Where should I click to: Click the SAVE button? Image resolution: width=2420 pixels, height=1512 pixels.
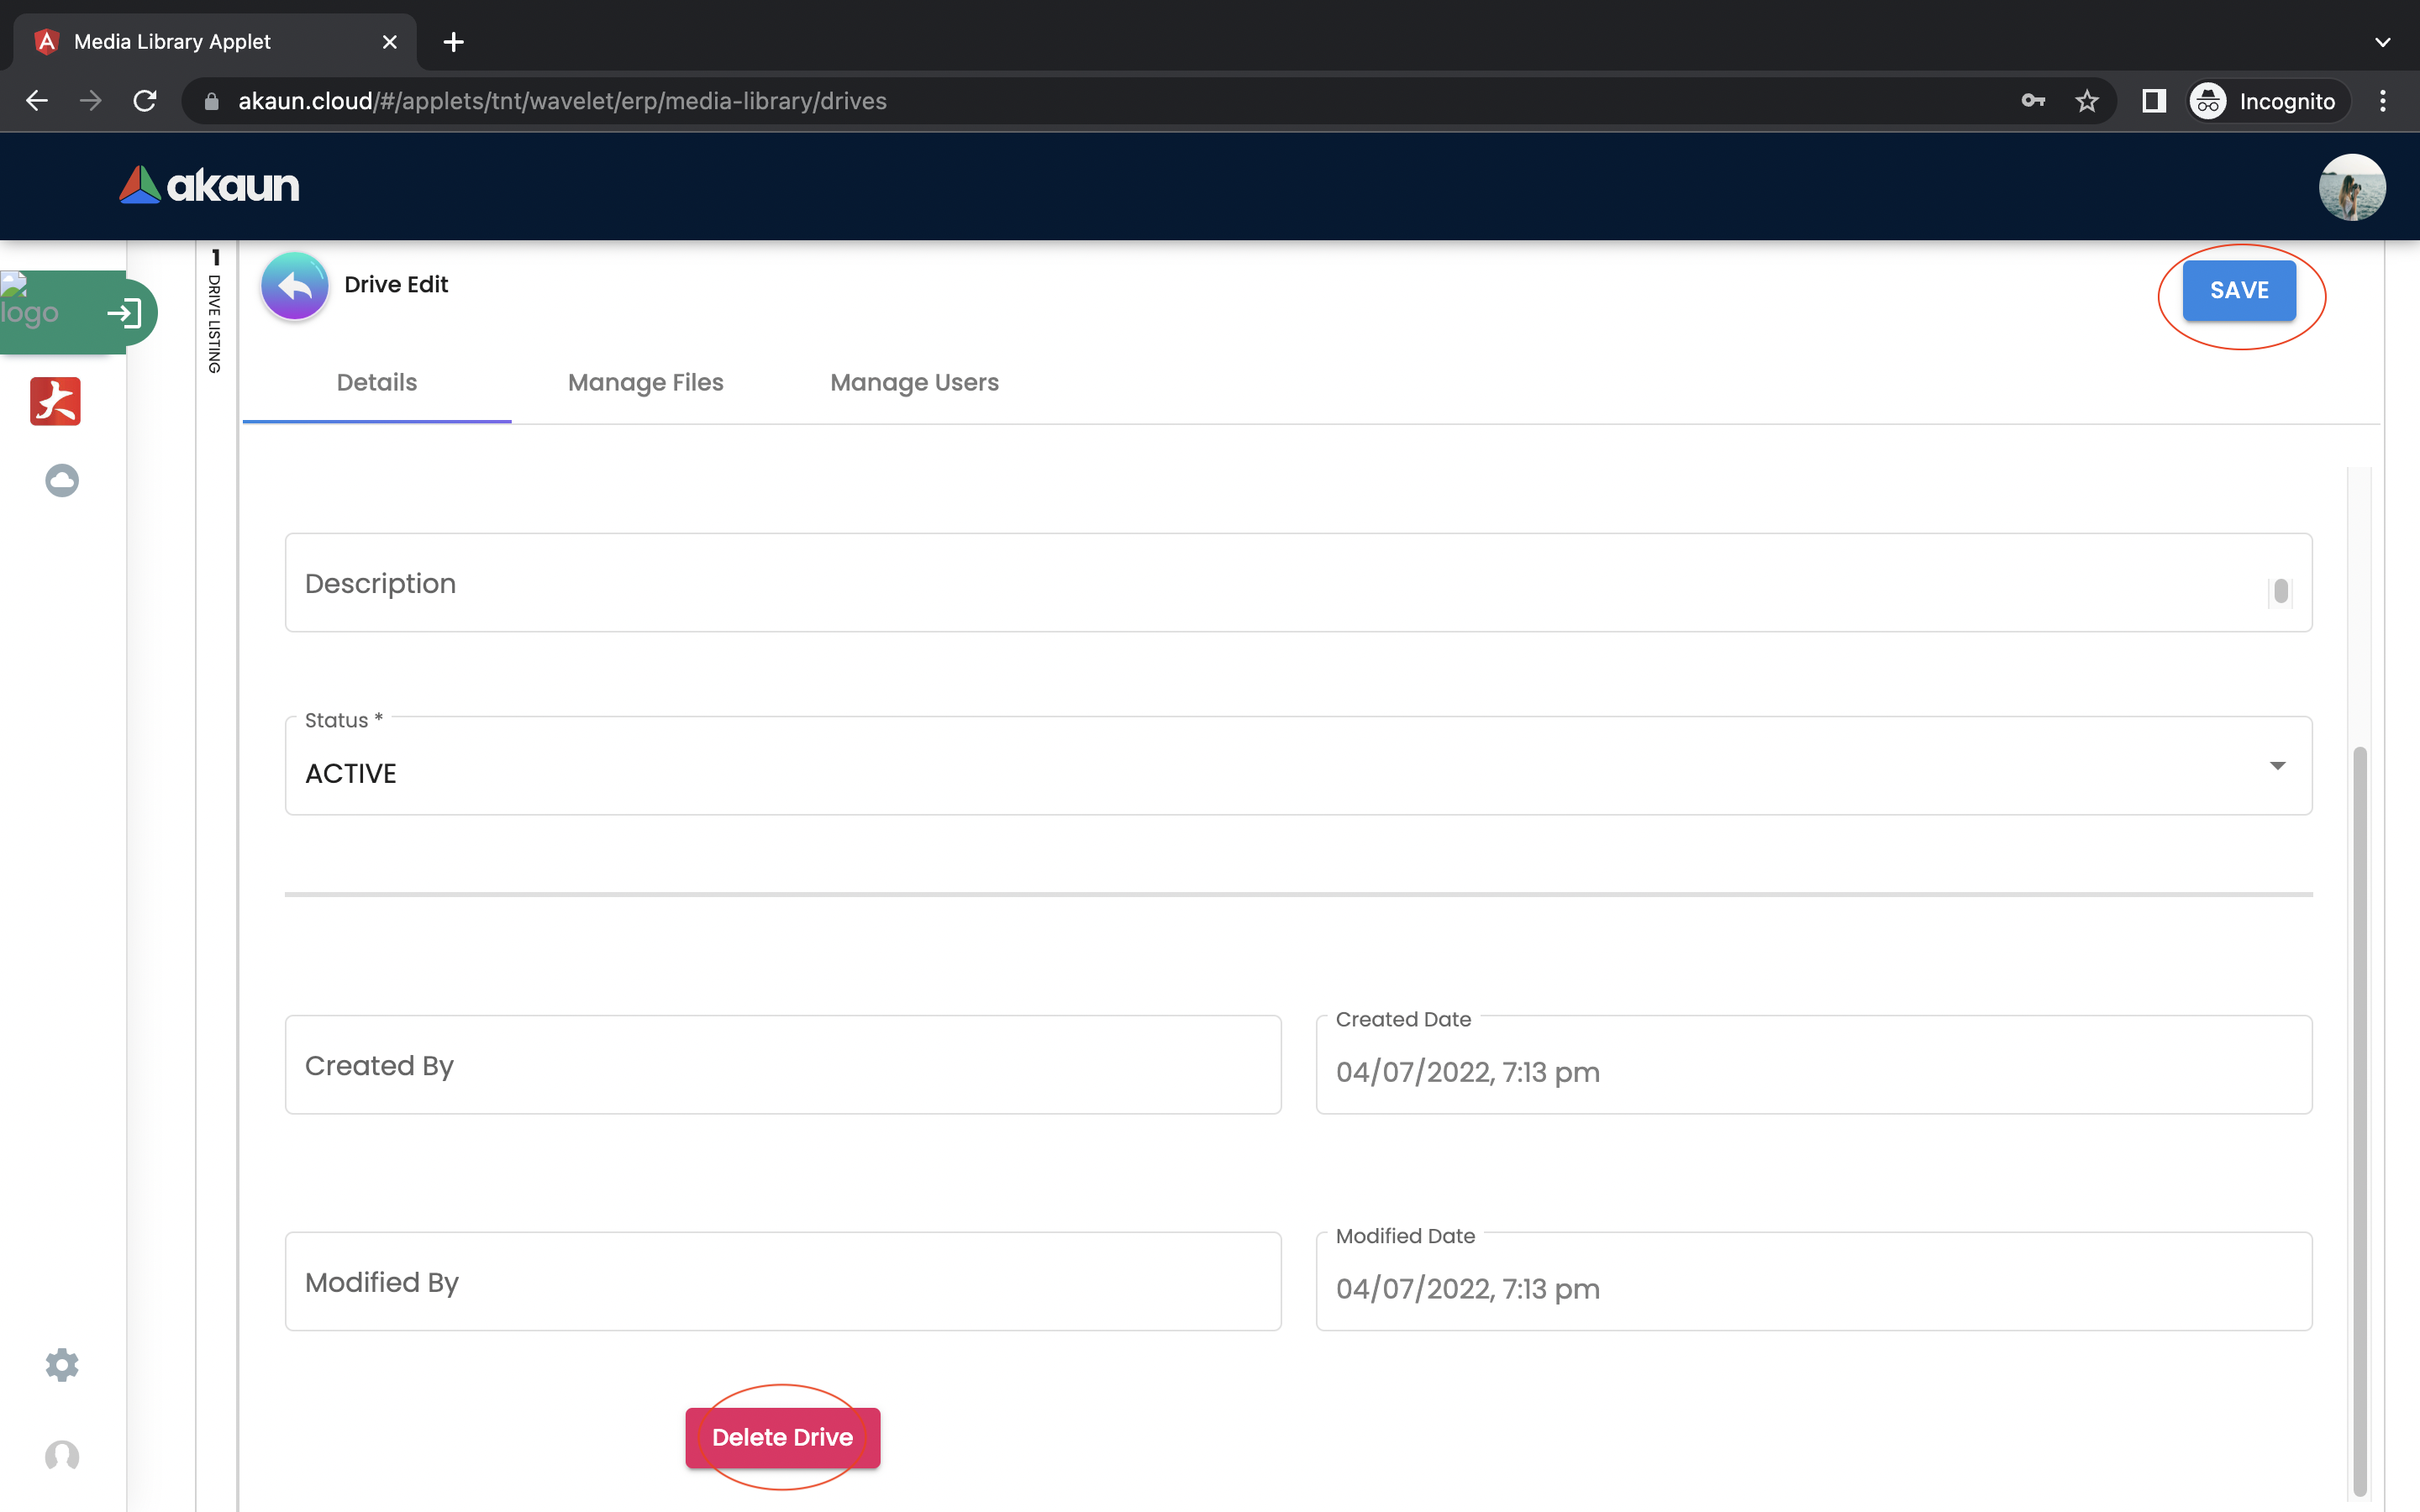coord(2238,290)
